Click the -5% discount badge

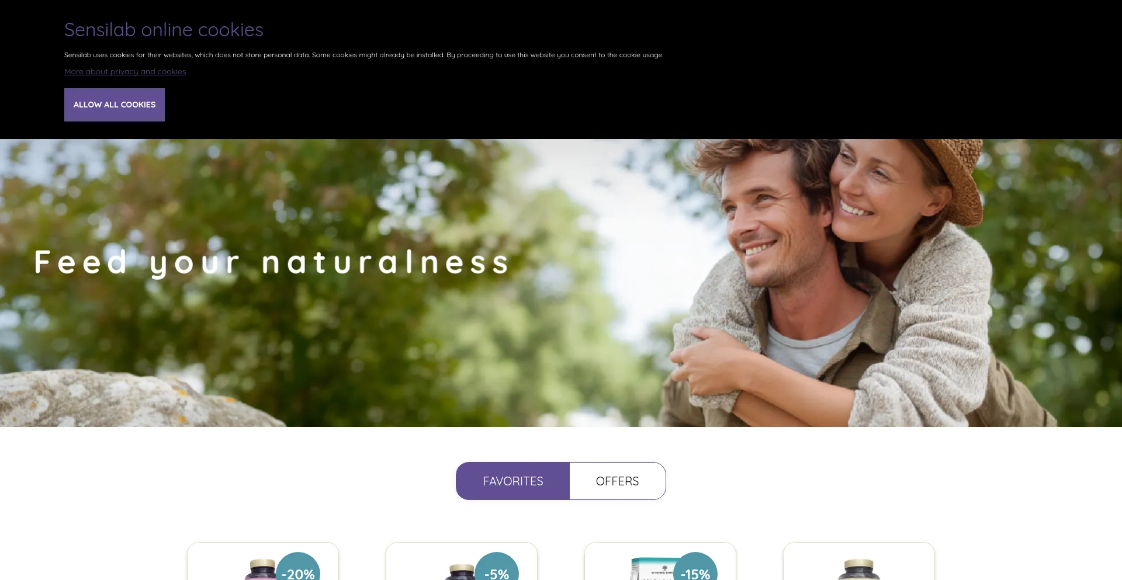click(x=497, y=568)
